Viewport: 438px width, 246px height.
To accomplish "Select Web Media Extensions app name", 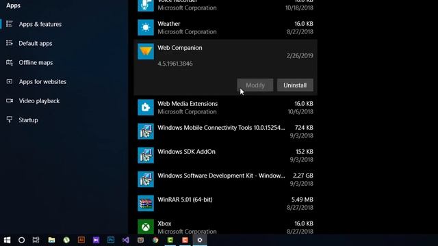I will tap(188, 104).
